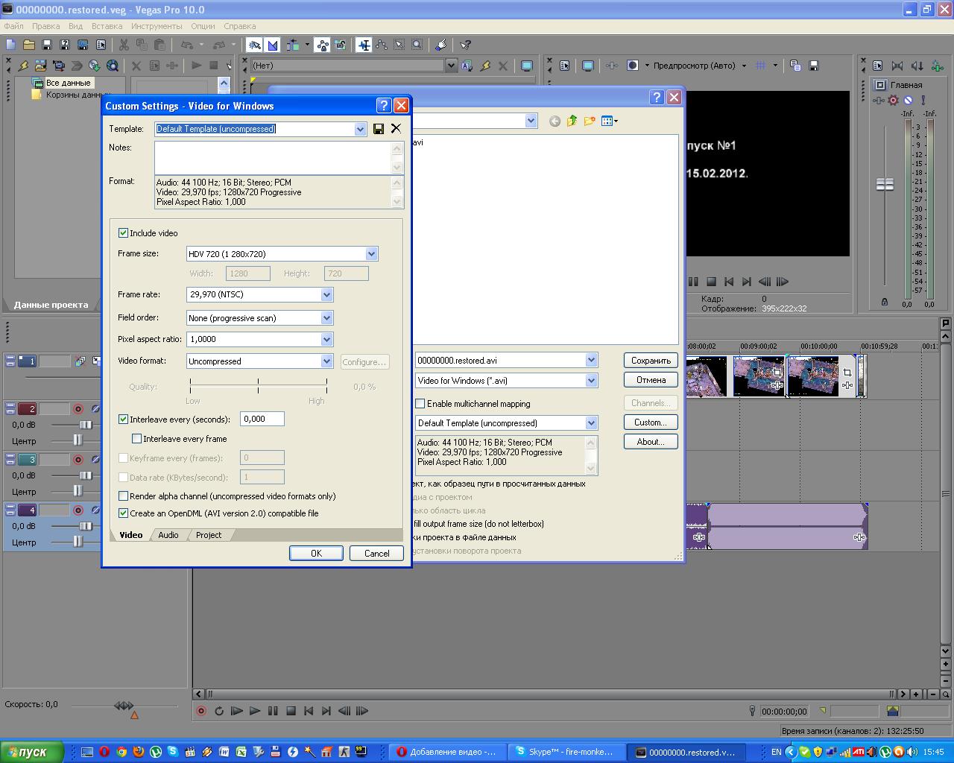Open the Video format dropdown

coord(326,361)
